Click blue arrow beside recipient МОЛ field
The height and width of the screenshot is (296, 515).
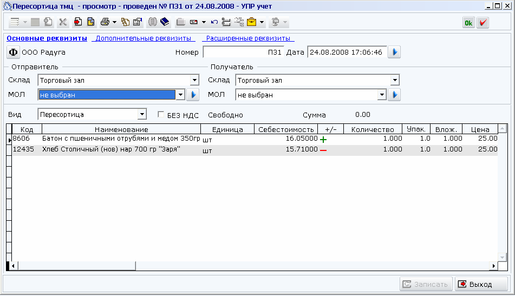coord(394,95)
